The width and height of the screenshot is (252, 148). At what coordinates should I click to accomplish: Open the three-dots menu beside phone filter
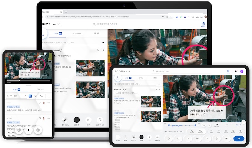click(49, 96)
